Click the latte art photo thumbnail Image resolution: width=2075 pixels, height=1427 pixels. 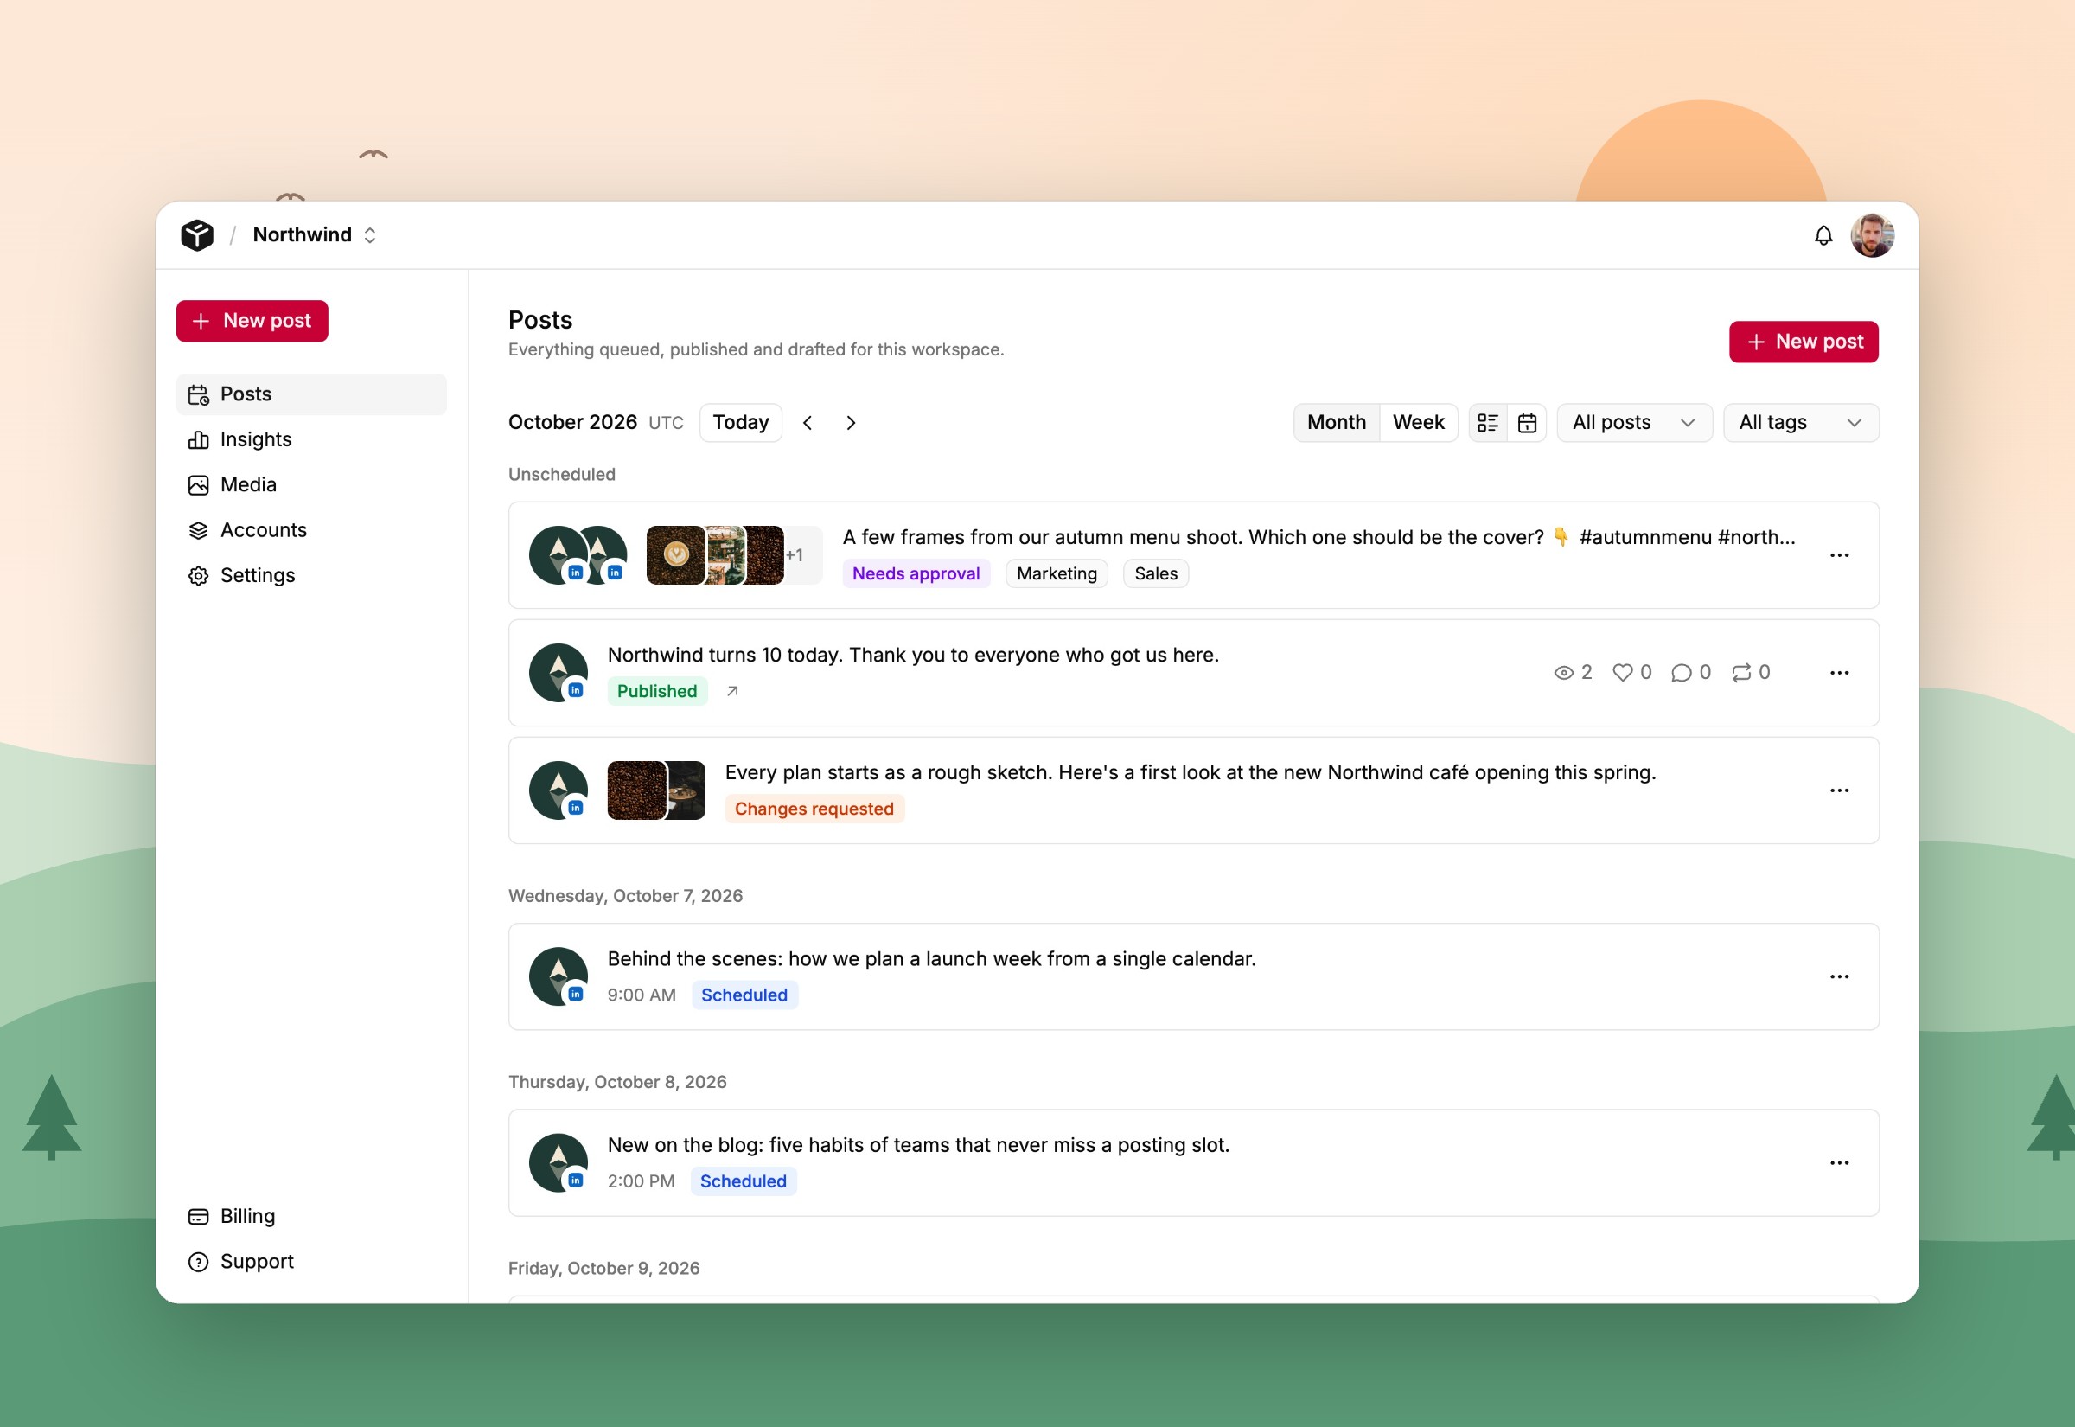pyautogui.click(x=675, y=555)
